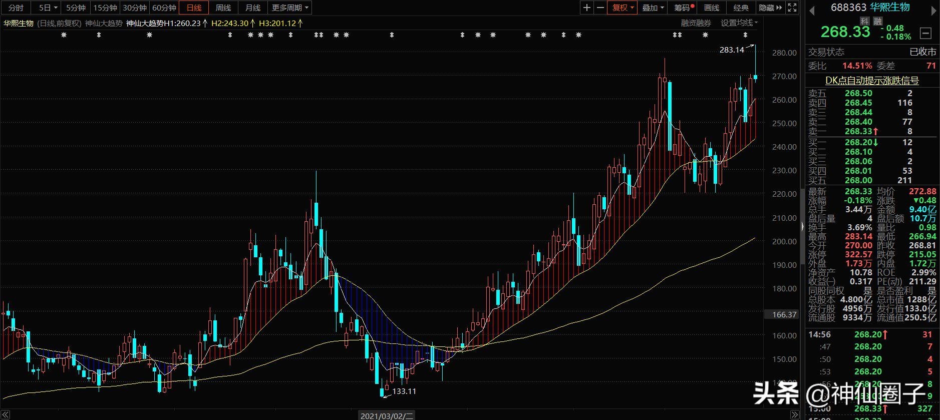Screen dimensions: 940x420
Task: Switch chart to 经典 classic mode
Action: [x=741, y=8]
